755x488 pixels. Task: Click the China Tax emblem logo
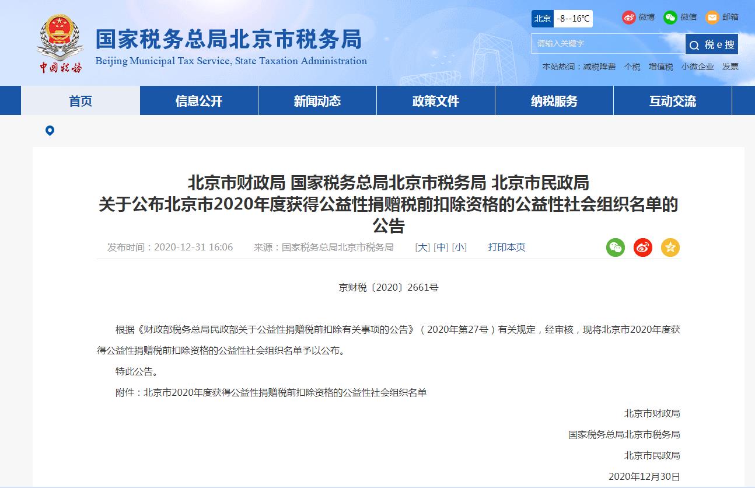pyautogui.click(x=61, y=43)
